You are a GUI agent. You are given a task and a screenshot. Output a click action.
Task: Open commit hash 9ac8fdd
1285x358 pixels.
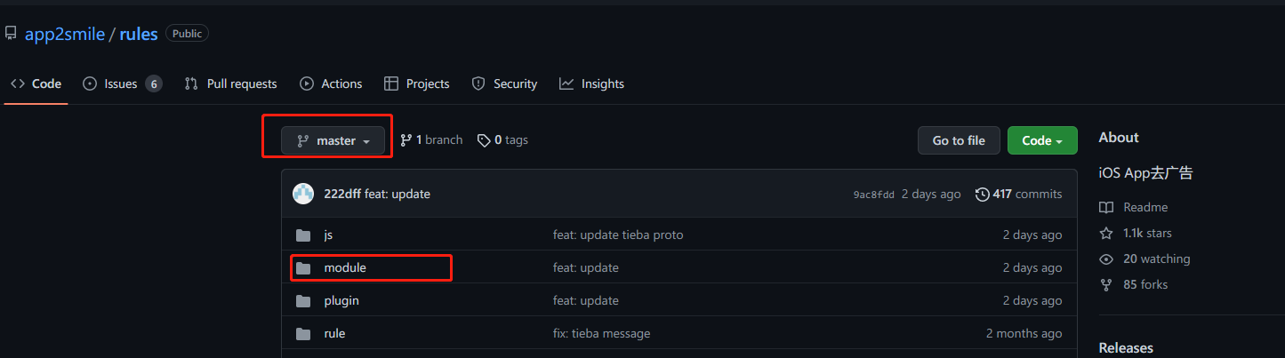click(873, 195)
